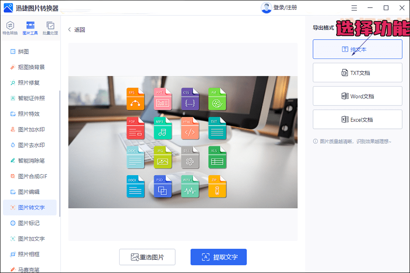Click the 图片转文字 icon

pos(13,207)
